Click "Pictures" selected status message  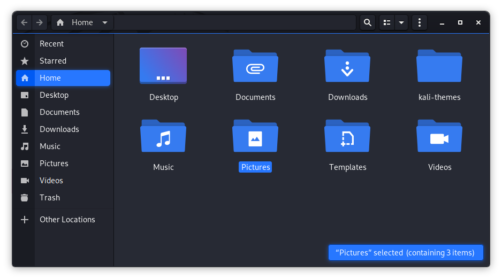(x=406, y=253)
